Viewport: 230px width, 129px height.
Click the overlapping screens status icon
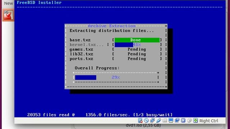pos(177,120)
